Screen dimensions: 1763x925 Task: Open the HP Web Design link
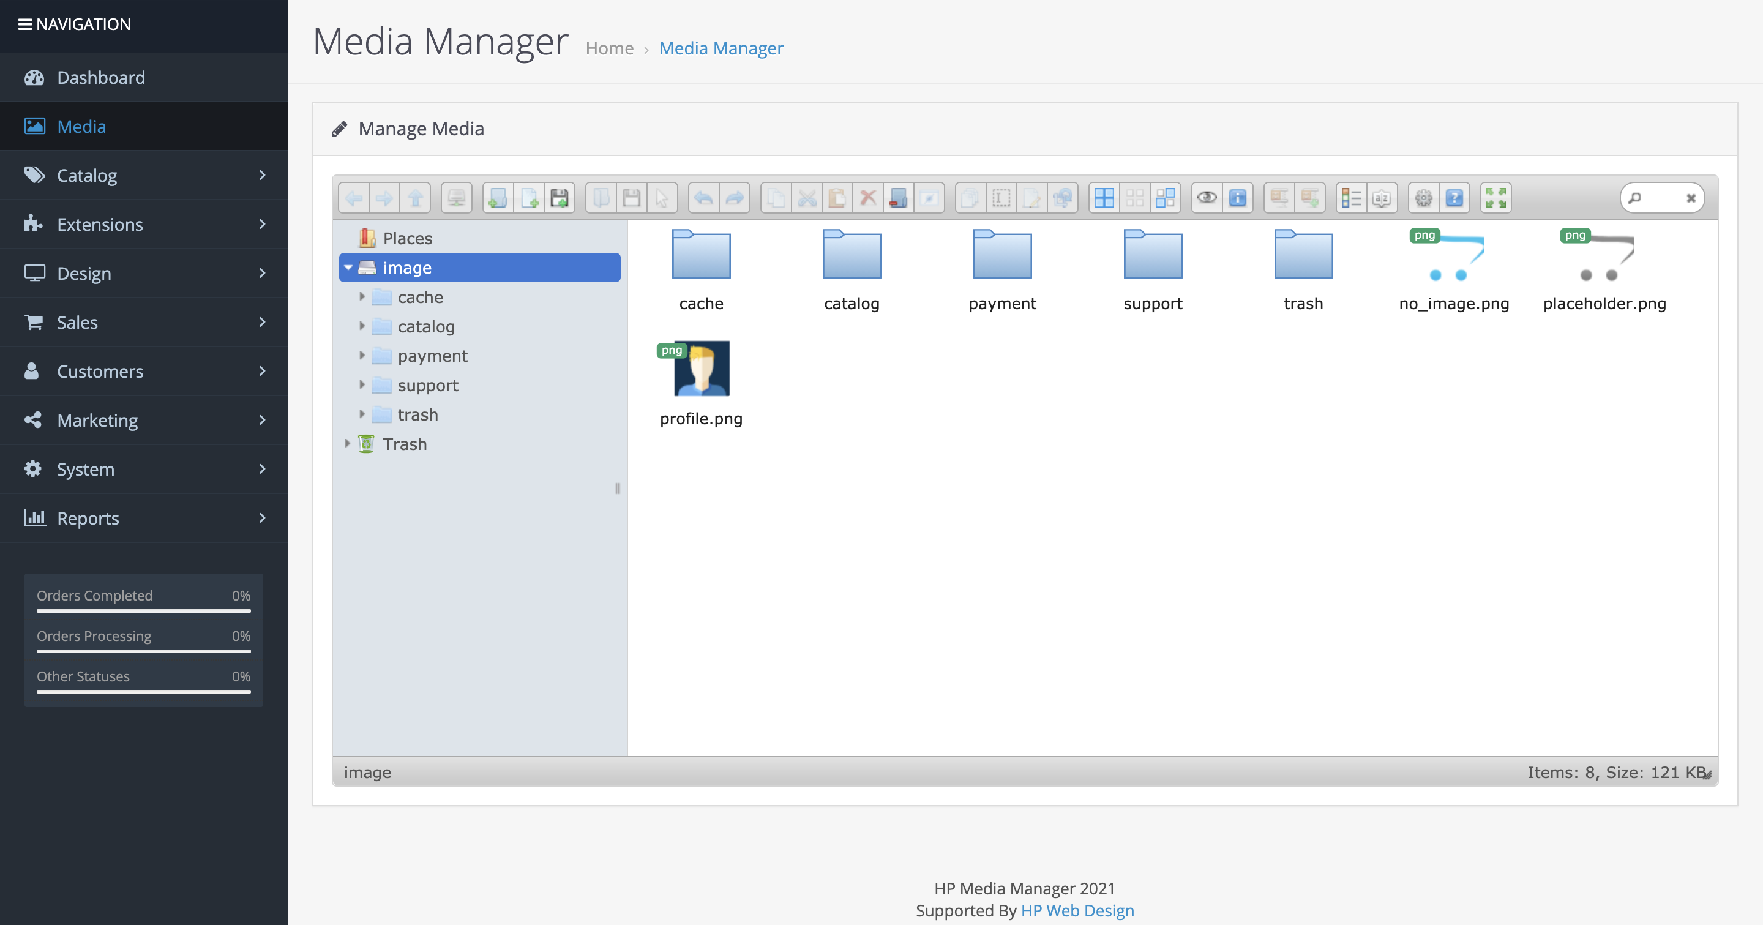click(1077, 911)
